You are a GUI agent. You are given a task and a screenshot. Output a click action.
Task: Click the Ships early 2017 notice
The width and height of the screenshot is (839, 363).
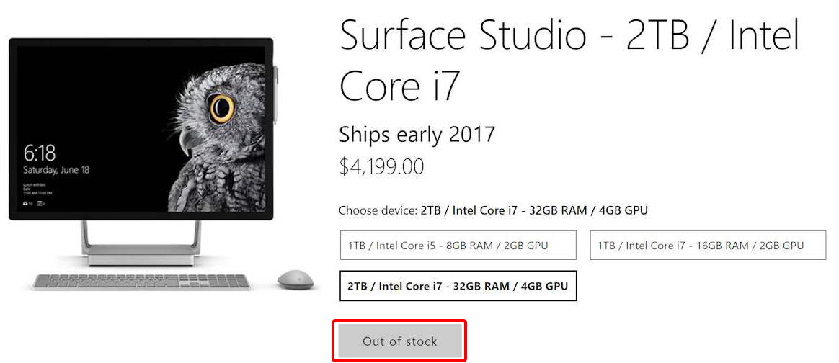click(417, 135)
